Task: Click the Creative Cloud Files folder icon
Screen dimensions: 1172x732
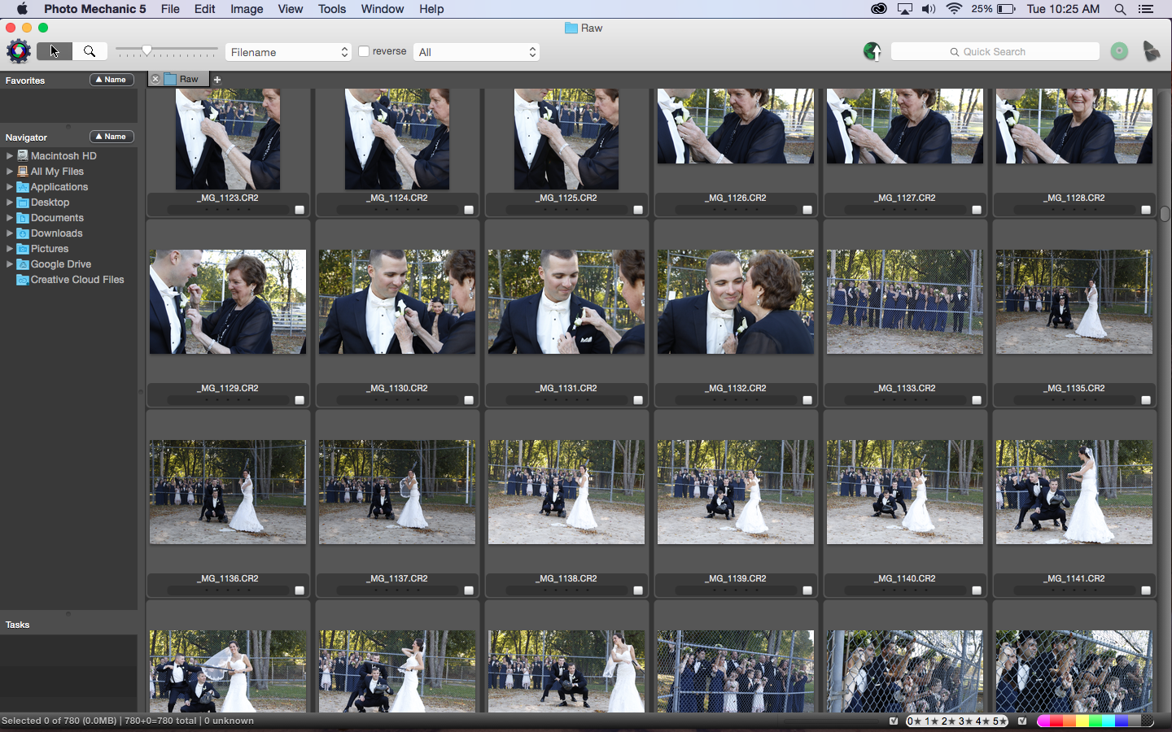Action: click(23, 280)
